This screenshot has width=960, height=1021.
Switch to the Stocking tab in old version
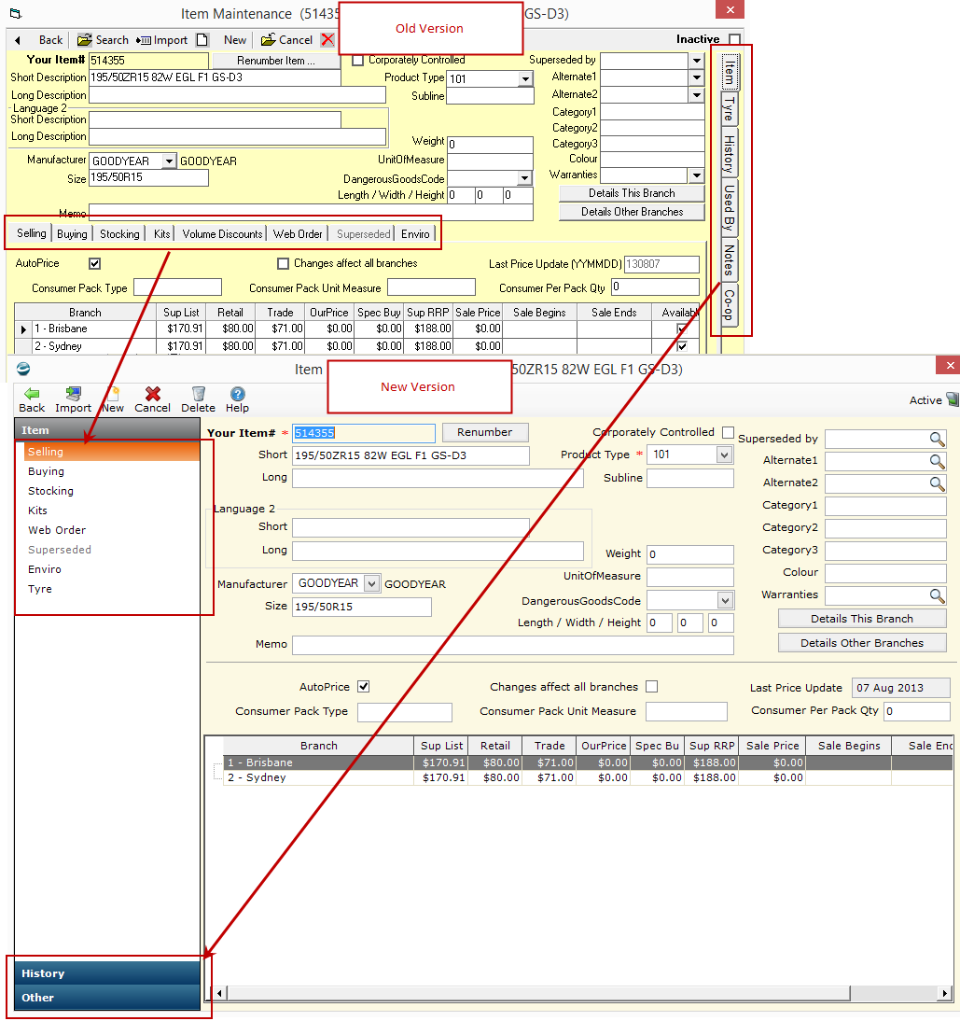click(119, 233)
